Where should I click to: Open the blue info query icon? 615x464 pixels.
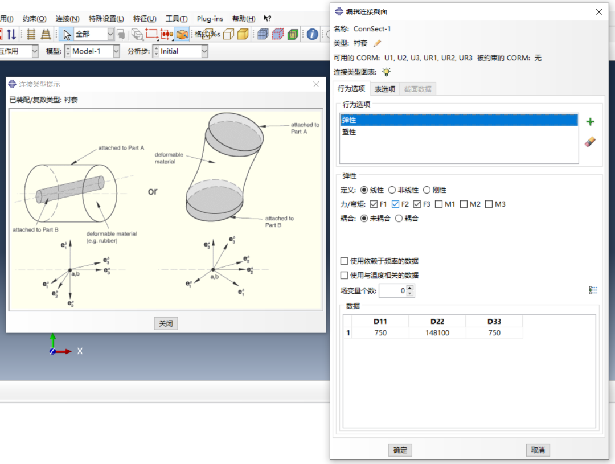point(312,35)
